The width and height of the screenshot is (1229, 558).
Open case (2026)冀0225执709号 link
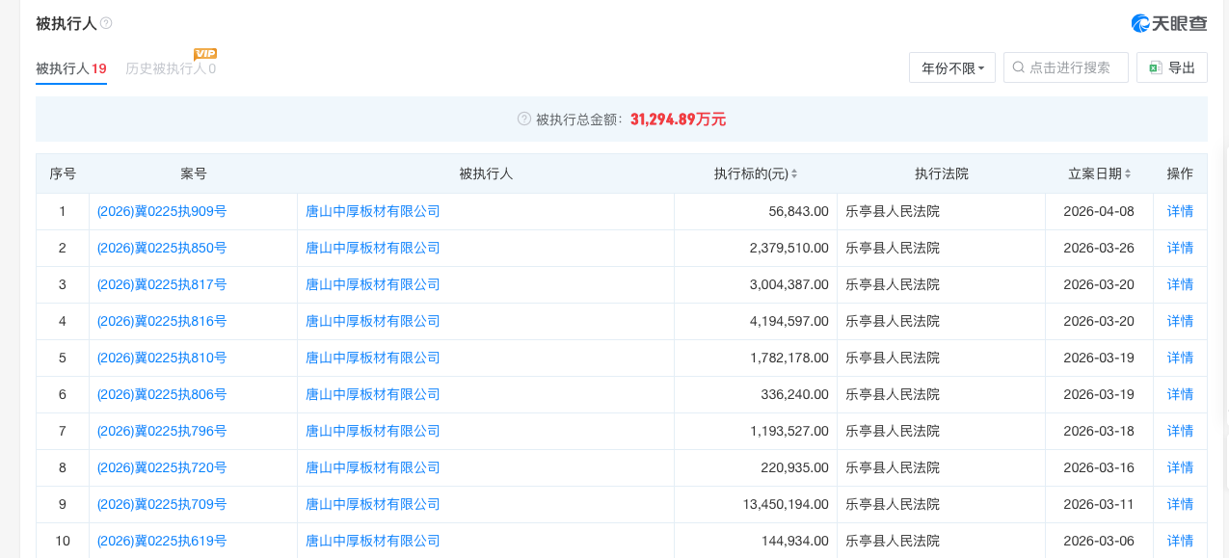(162, 504)
